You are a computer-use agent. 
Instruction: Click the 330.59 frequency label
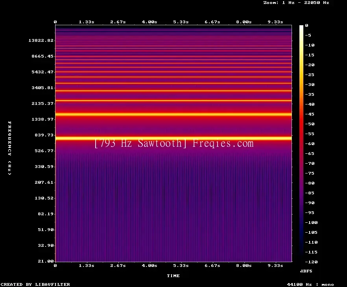(44, 166)
